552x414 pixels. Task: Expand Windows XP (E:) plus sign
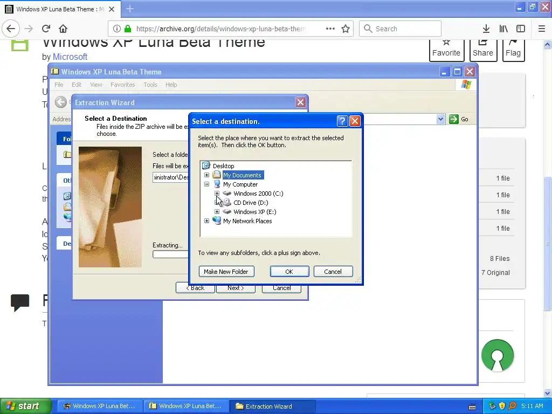tap(217, 211)
